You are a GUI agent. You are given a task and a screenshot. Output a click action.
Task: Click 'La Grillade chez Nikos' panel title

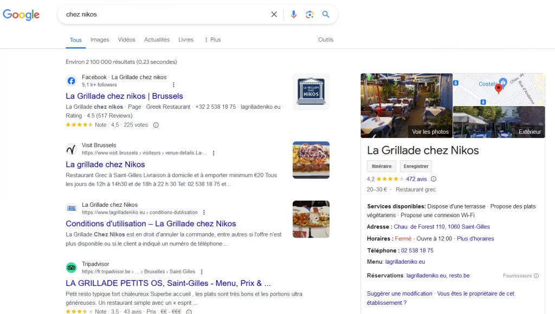(x=423, y=151)
